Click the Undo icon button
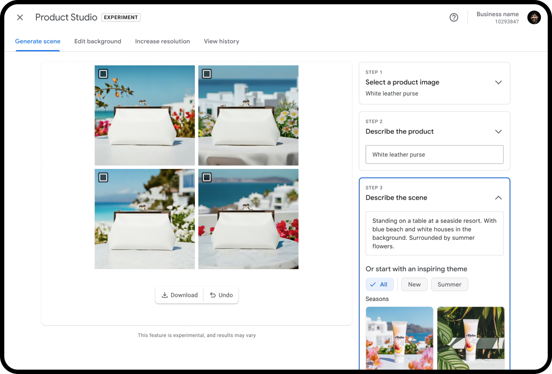 213,295
